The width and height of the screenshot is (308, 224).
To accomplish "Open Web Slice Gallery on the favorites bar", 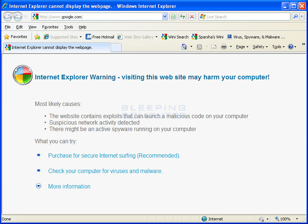I will click(x=135, y=37).
